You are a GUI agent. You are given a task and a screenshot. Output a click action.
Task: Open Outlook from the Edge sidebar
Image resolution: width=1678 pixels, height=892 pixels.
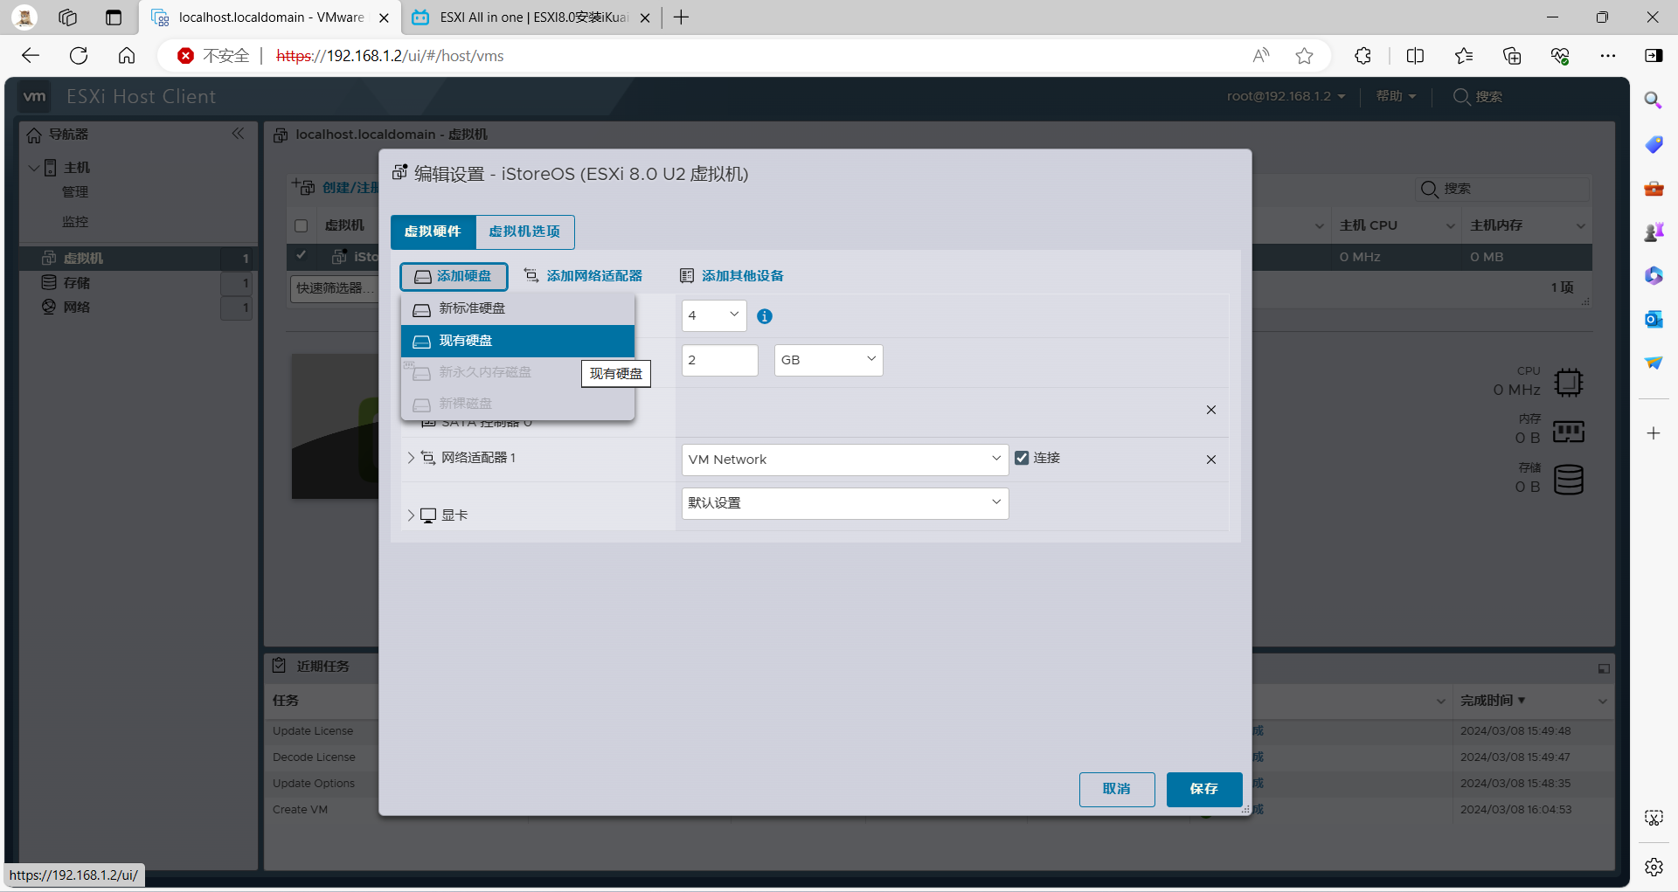(x=1653, y=319)
